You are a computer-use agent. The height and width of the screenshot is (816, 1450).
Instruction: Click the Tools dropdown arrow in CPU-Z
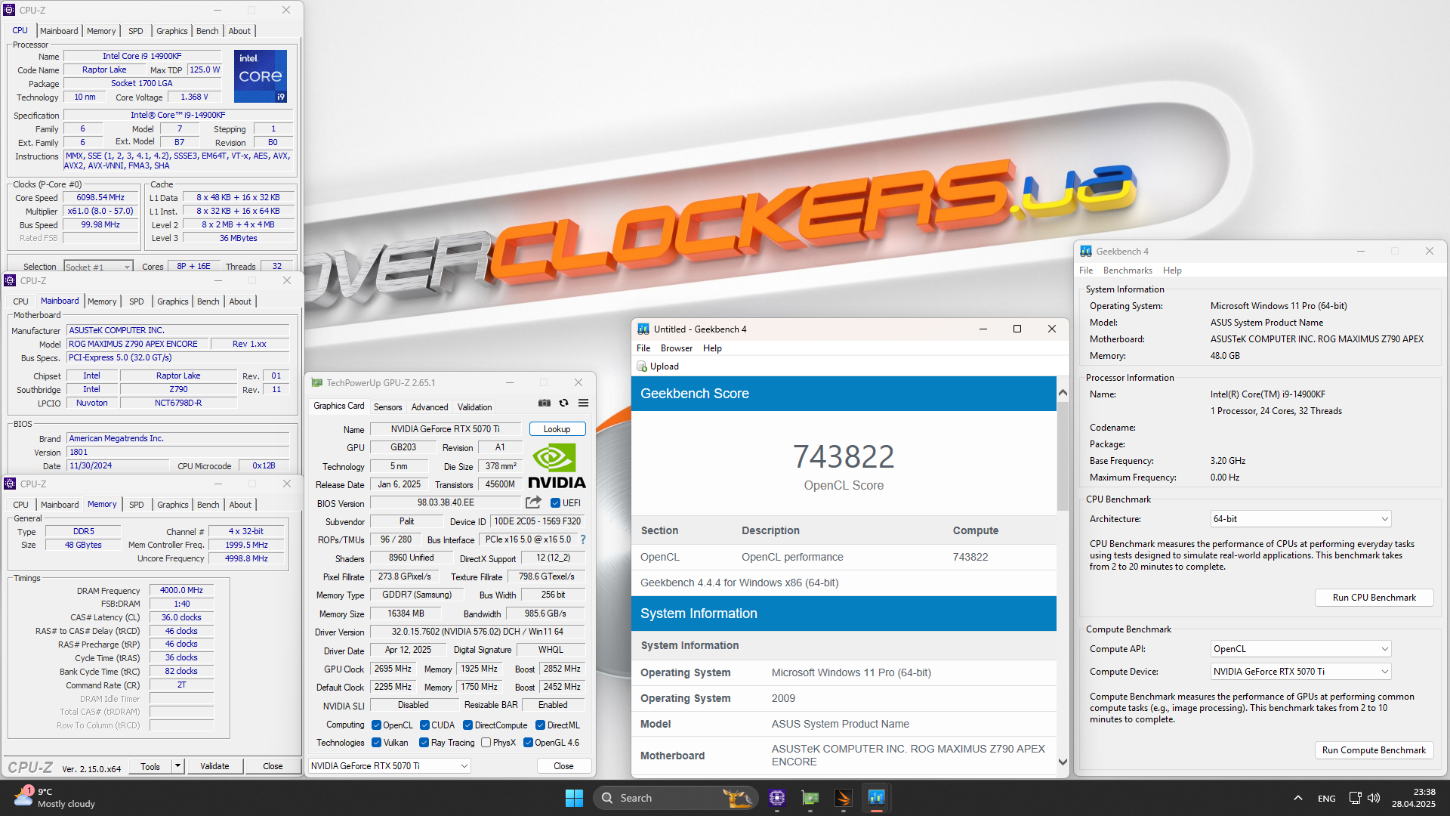click(x=177, y=766)
